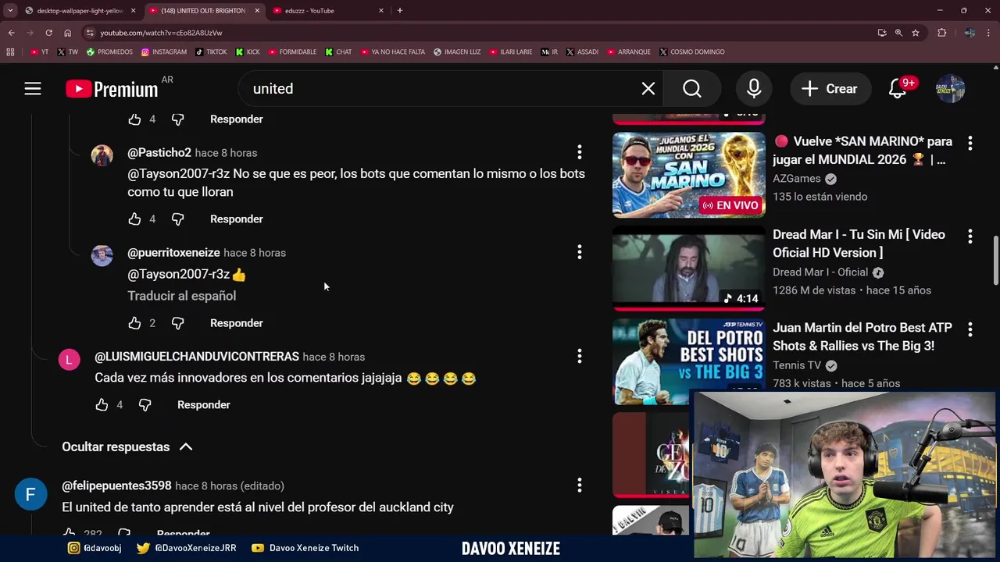The width and height of the screenshot is (1000, 562).
Task: Reply to LUISMIGUELCHANDUVICONTRERAS comment
Action: pyautogui.click(x=203, y=405)
